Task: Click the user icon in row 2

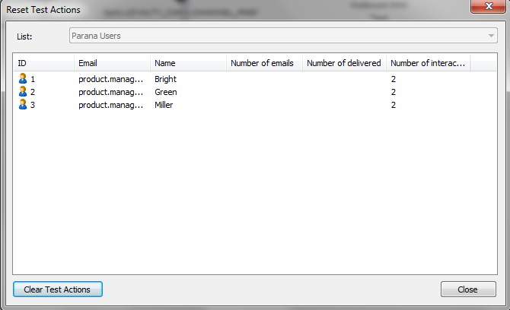Action: click(22, 92)
